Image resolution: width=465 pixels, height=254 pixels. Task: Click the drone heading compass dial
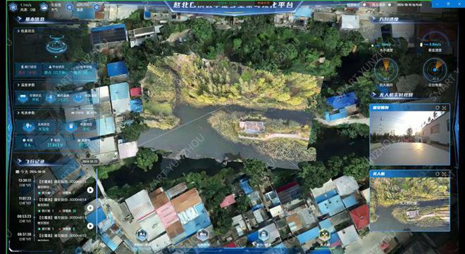tap(386, 70)
